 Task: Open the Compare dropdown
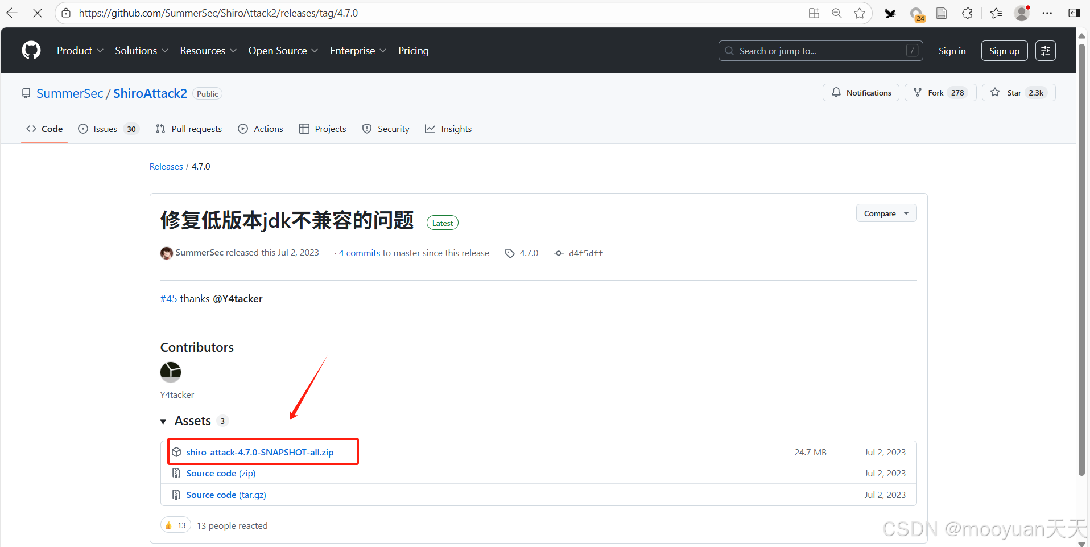(886, 213)
